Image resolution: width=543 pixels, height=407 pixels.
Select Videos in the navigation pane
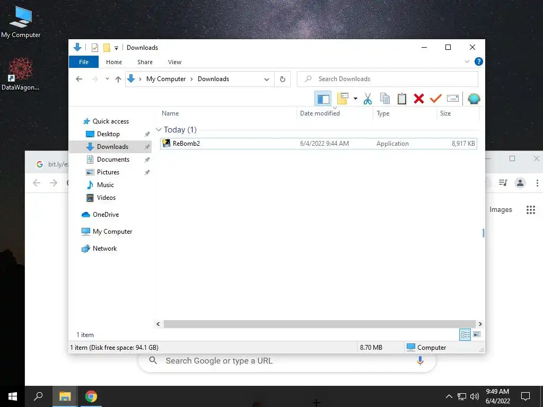[x=106, y=198]
